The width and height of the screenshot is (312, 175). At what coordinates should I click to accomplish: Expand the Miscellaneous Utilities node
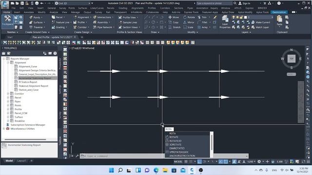click(4, 129)
